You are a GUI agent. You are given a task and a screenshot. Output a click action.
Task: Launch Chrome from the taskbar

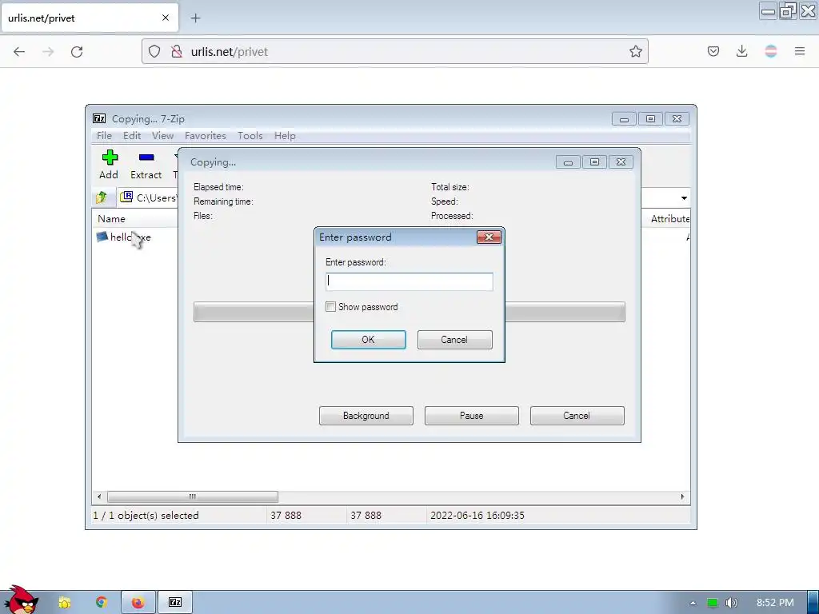click(x=102, y=603)
